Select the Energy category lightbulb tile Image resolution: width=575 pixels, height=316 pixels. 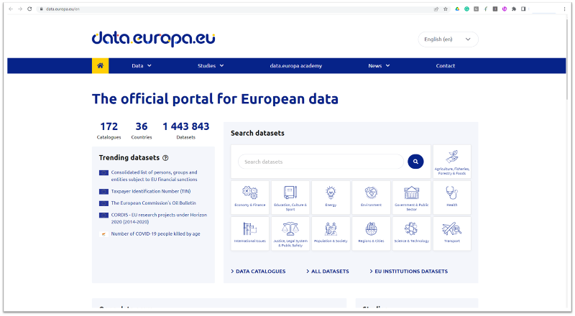[x=331, y=197]
